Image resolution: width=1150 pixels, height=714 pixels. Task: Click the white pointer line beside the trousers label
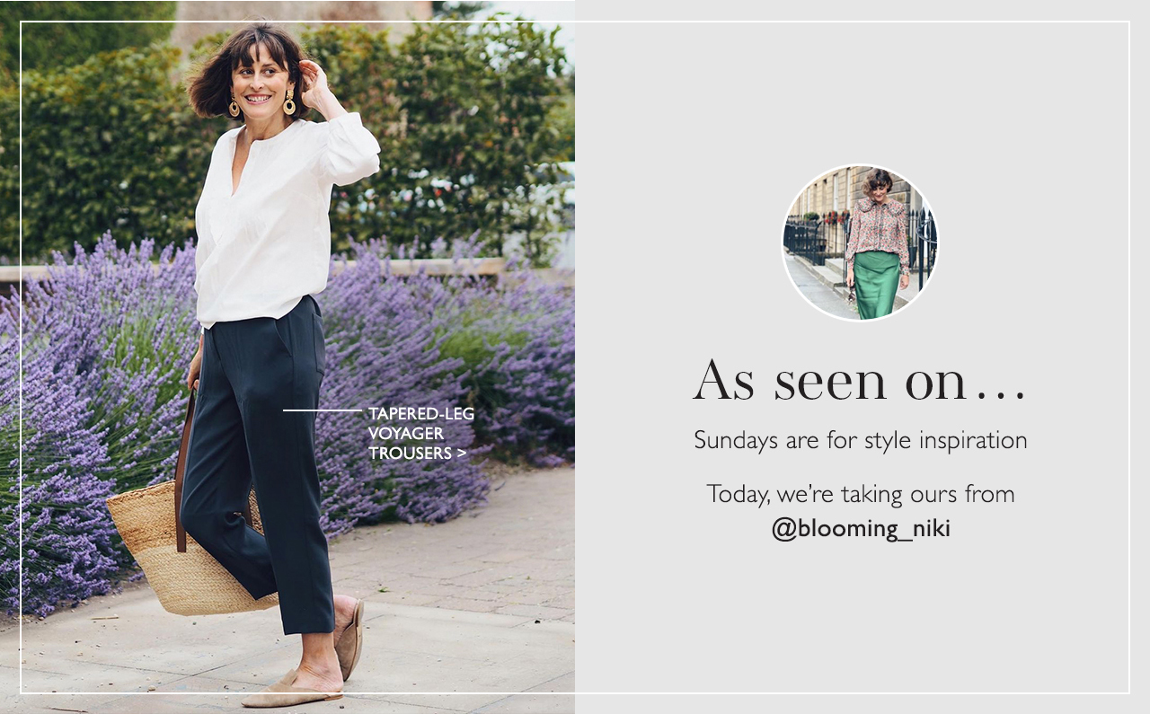pyautogui.click(x=323, y=410)
